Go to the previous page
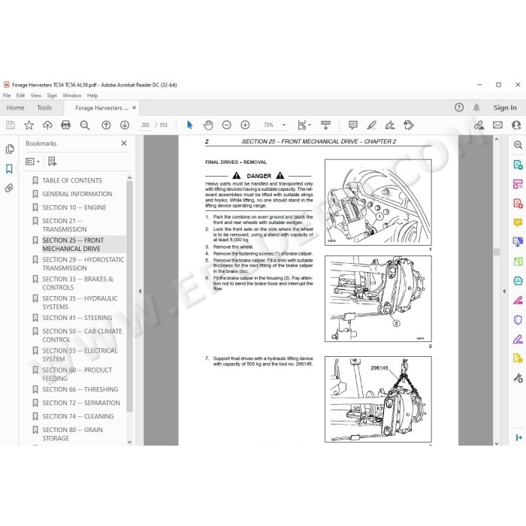Screen dimensions: 526x526 tap(106, 125)
